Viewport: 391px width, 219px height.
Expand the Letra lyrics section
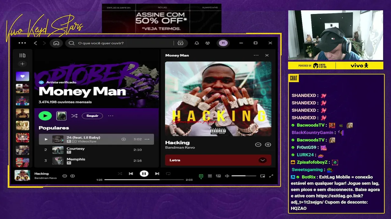click(262, 160)
